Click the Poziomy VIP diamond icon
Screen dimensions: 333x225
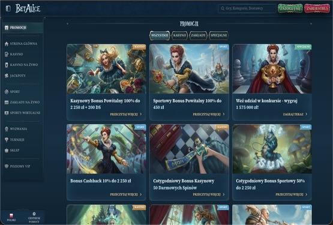tap(7, 166)
